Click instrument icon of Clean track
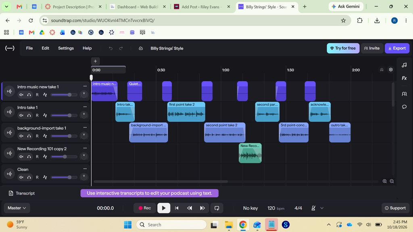Screen dimensions: 413x232 (10, 174)
